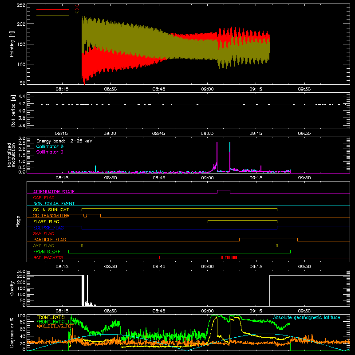Click the PARTICLE_FLAG label
The image size is (355, 355).
[50, 239]
